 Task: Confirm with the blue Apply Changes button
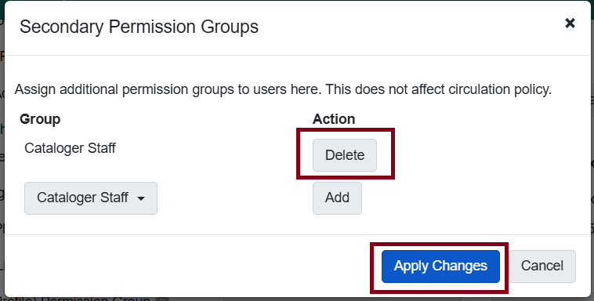pyautogui.click(x=440, y=267)
